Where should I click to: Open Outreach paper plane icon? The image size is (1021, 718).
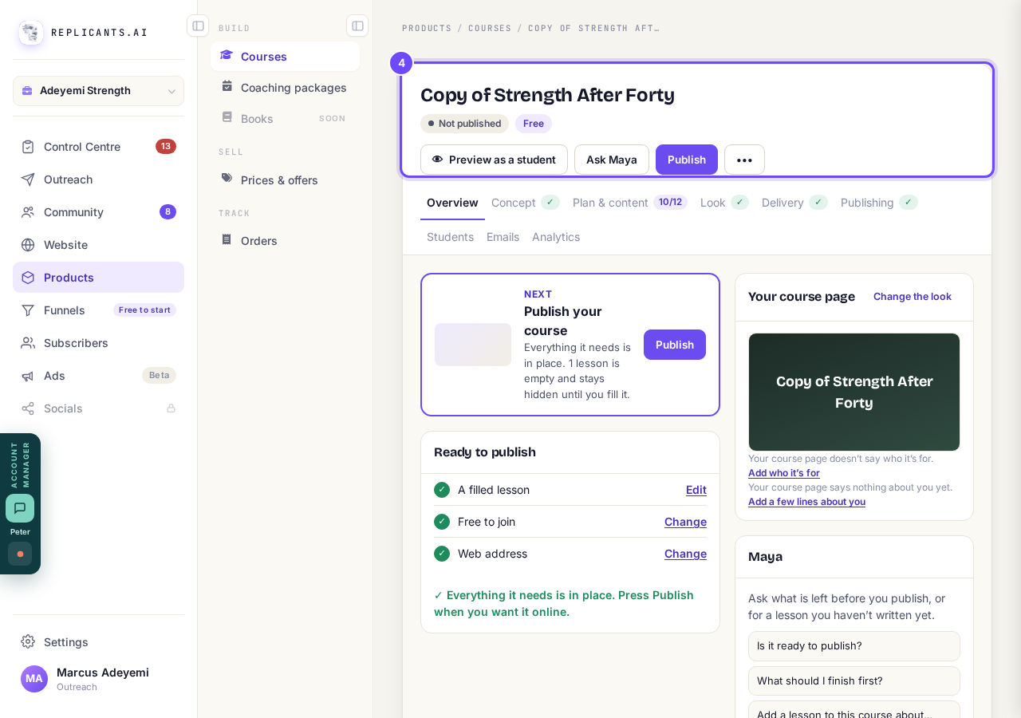click(x=28, y=179)
